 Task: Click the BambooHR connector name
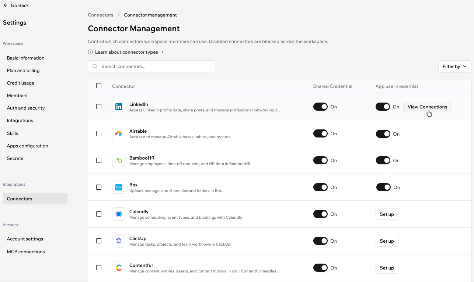point(142,158)
